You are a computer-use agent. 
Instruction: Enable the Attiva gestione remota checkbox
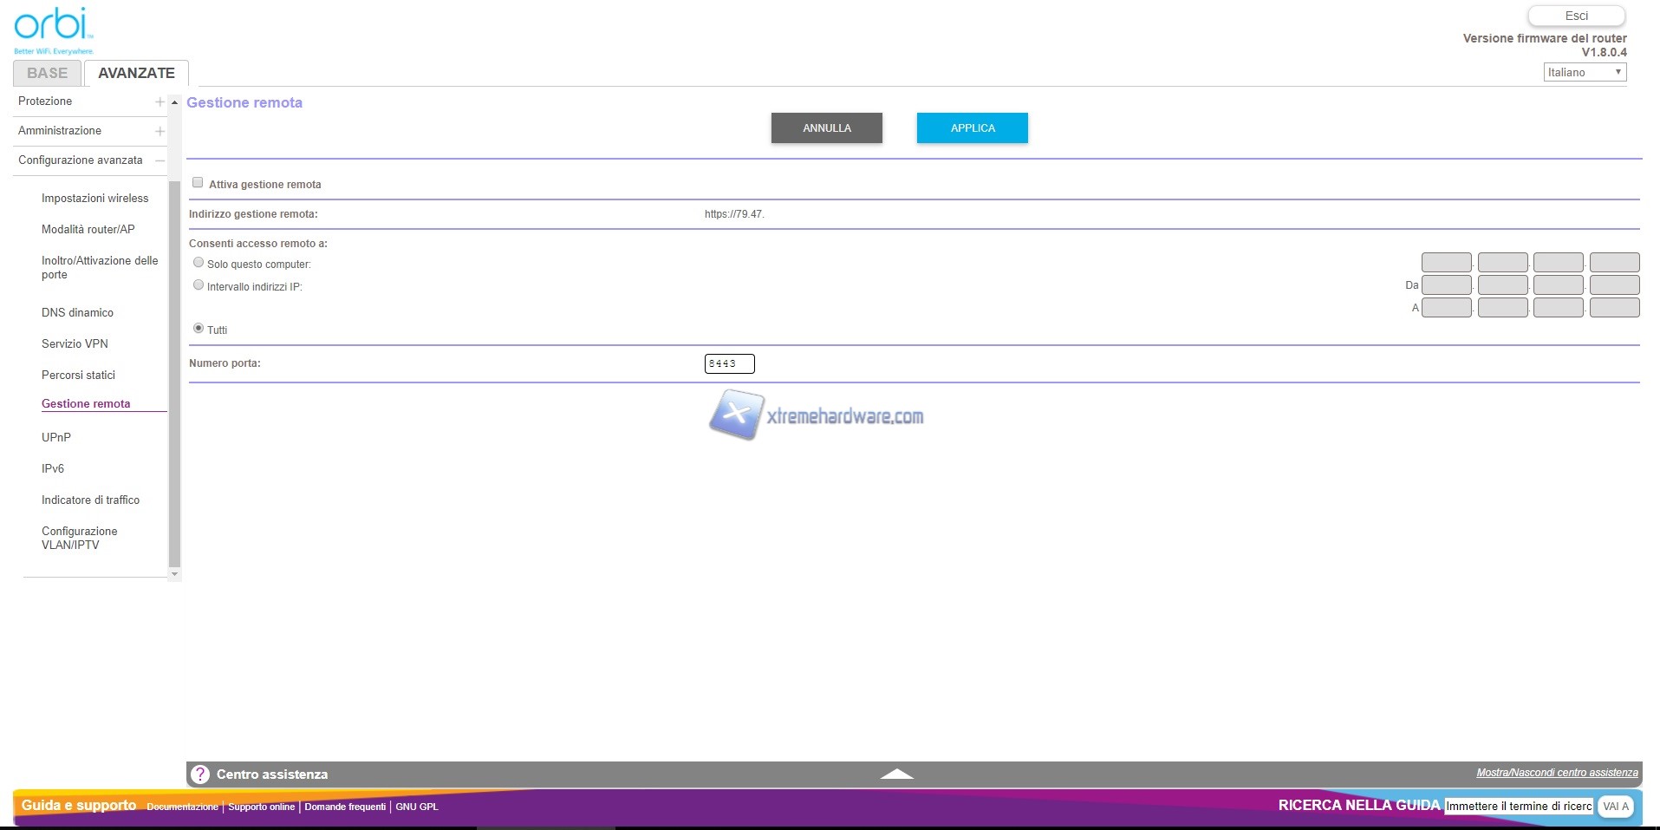pyautogui.click(x=198, y=183)
